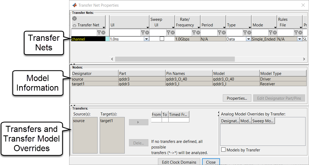The width and height of the screenshot is (309, 165).
Task: Click the Edit Designator Part/Pins button
Action: point(279,98)
